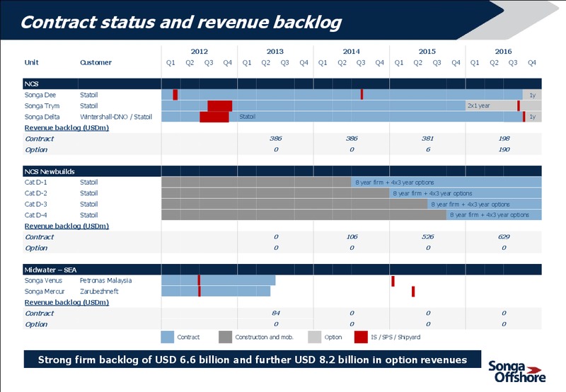Click the Petronas Malaysia customer
Image resolution: width=566 pixels, height=392 pixels.
click(x=105, y=280)
